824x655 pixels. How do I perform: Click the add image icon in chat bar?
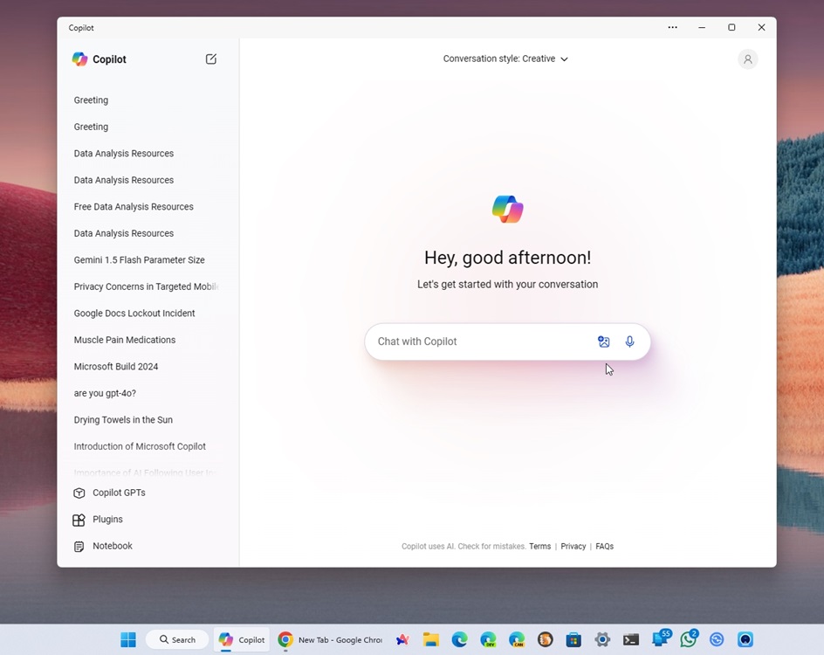(x=604, y=341)
